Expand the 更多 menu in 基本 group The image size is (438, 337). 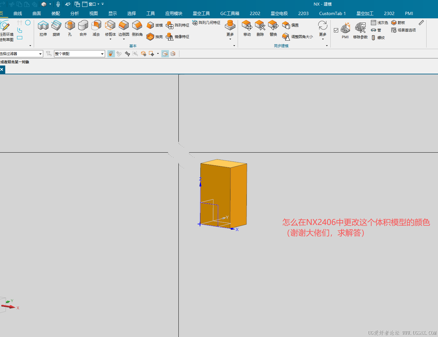(x=230, y=30)
